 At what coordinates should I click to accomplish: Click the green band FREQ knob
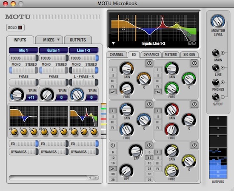pos(171,89)
